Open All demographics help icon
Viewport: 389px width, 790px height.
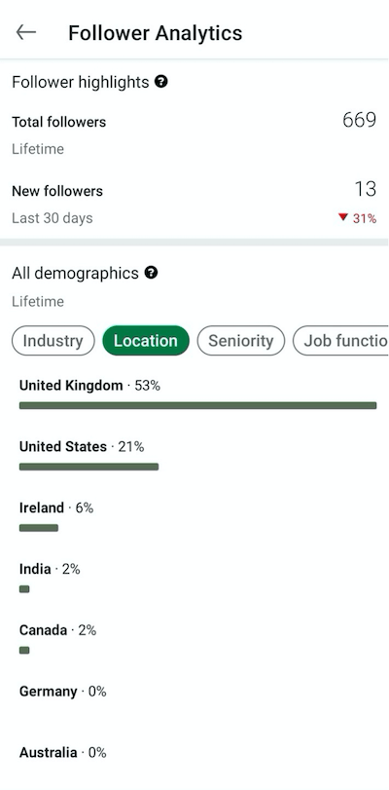pyautogui.click(x=151, y=273)
